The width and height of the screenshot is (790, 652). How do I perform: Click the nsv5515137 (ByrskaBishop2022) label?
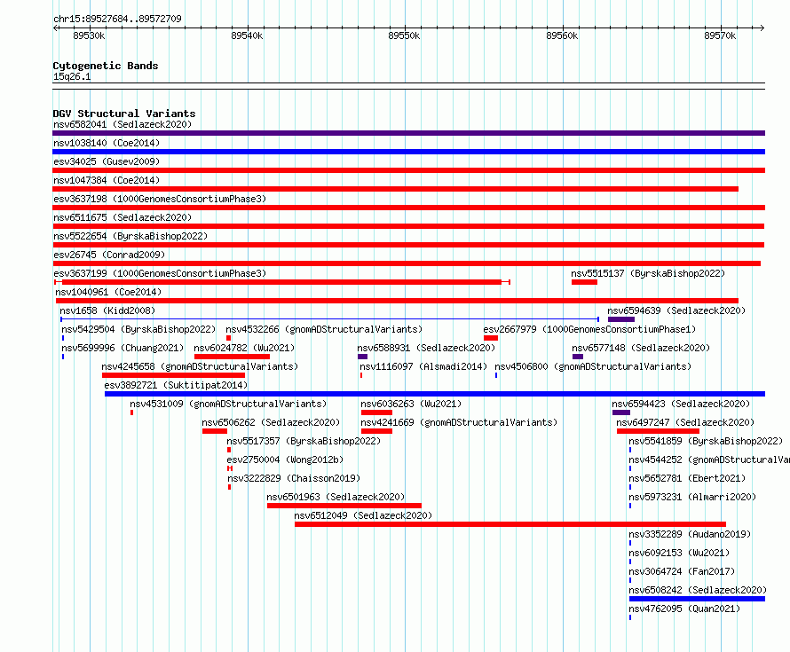(648, 273)
